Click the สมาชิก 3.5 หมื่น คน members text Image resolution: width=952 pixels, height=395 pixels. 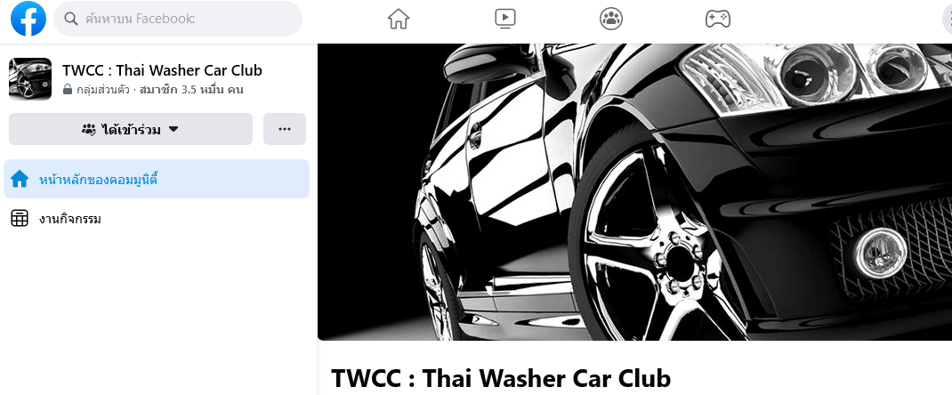click(191, 90)
